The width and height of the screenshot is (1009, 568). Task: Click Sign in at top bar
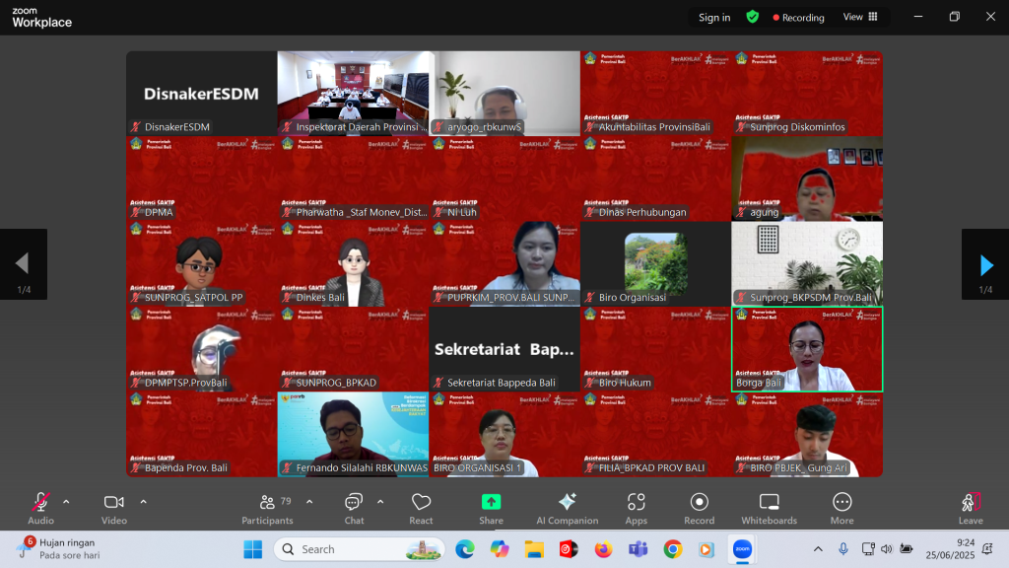pyautogui.click(x=714, y=18)
